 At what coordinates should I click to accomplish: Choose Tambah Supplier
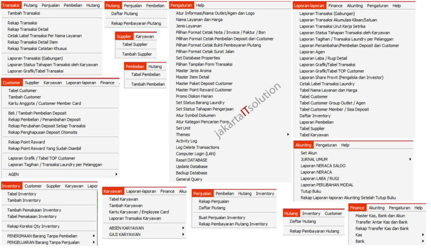(x=137, y=54)
